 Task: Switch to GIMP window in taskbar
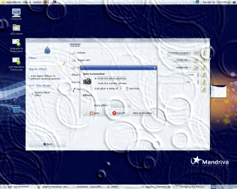point(113,187)
